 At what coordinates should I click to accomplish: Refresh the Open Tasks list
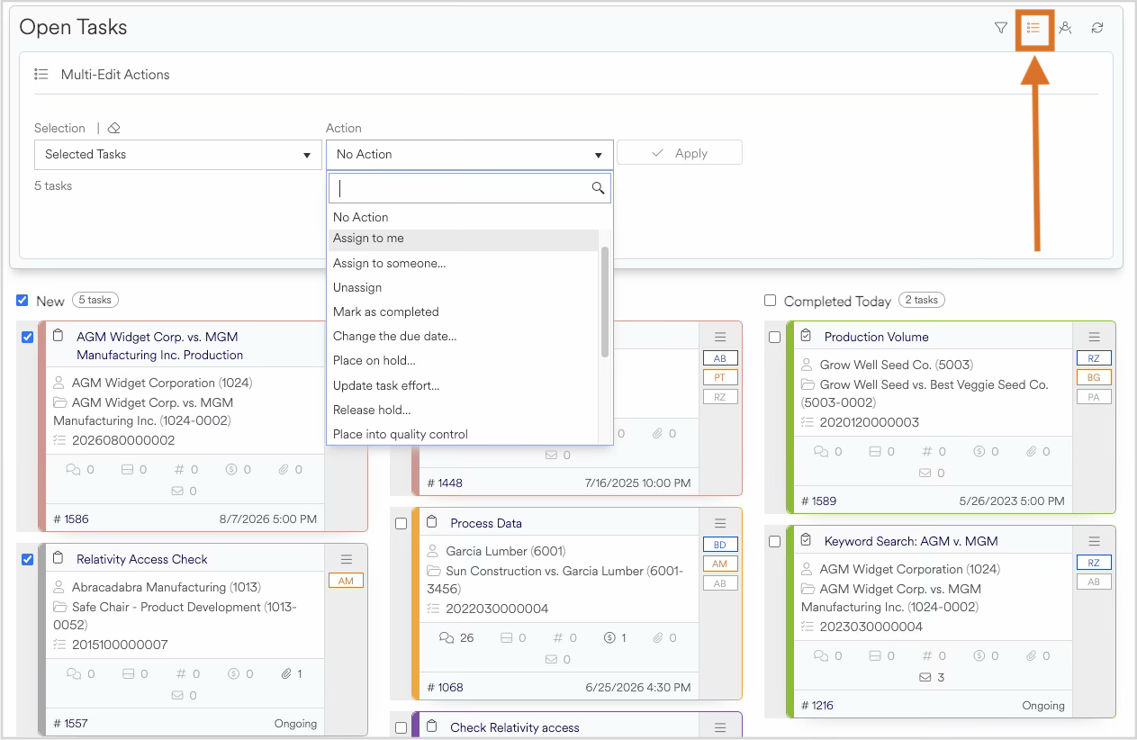(x=1097, y=28)
